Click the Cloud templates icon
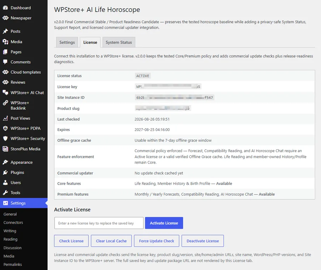 (5, 72)
